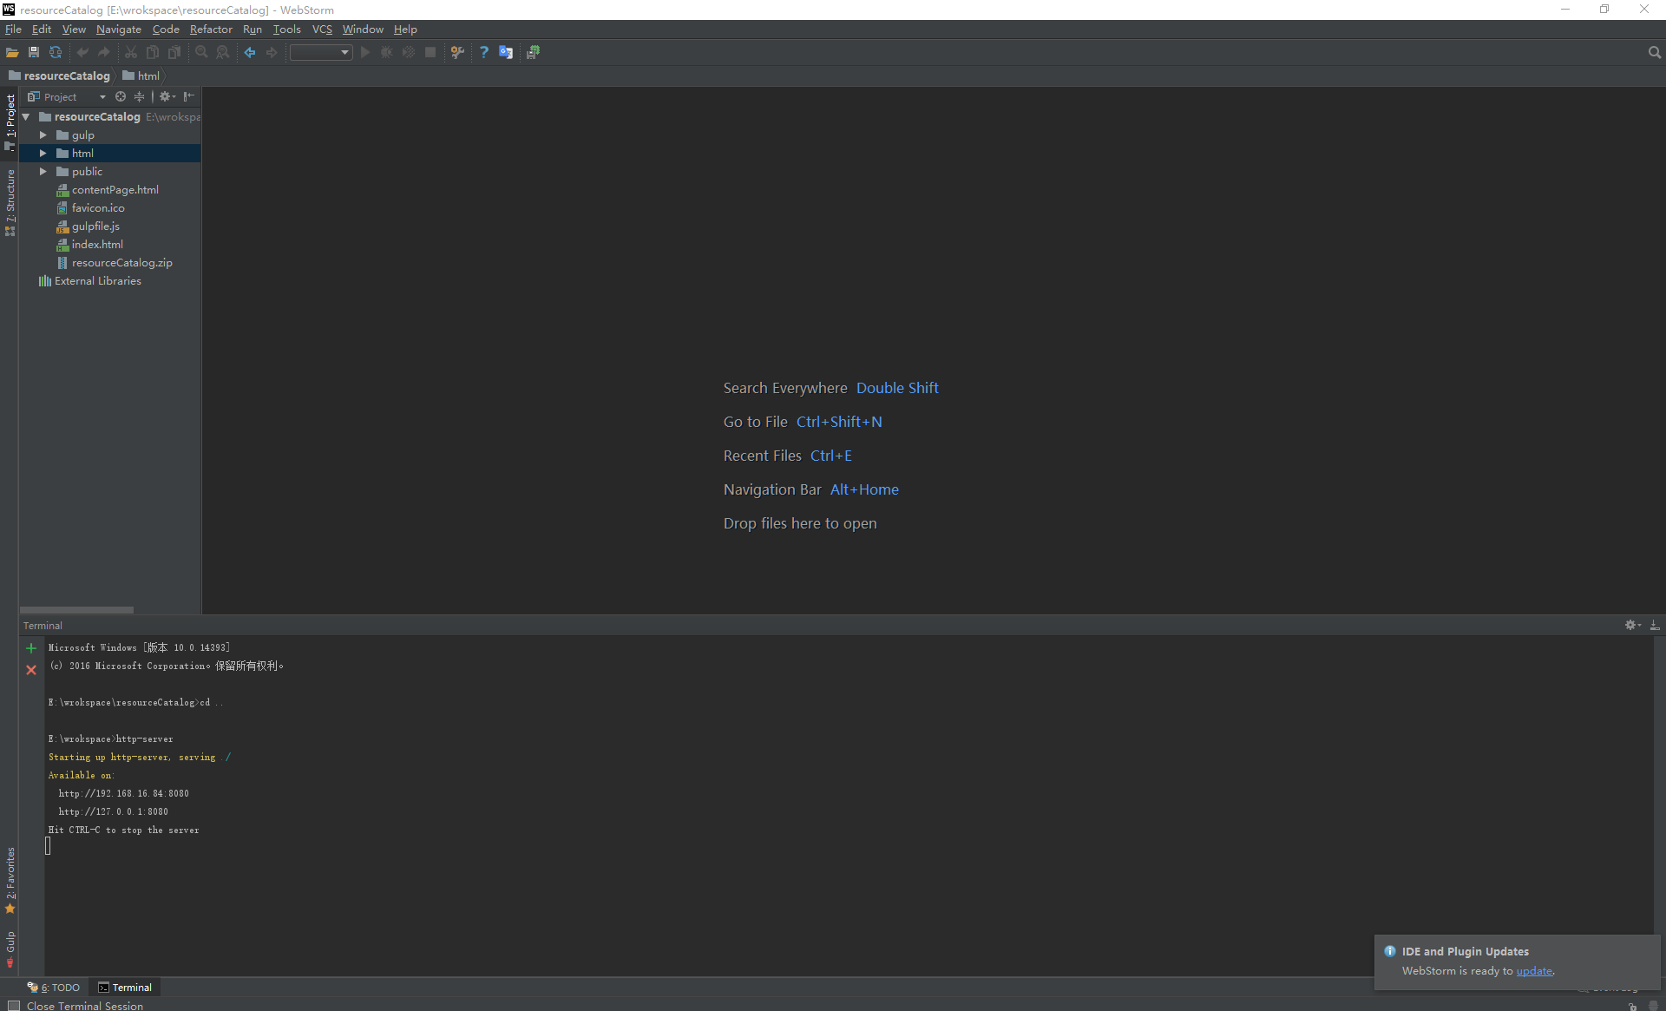1666x1011 pixels.
Task: Hide the Terminal panel
Action: 1654,625
